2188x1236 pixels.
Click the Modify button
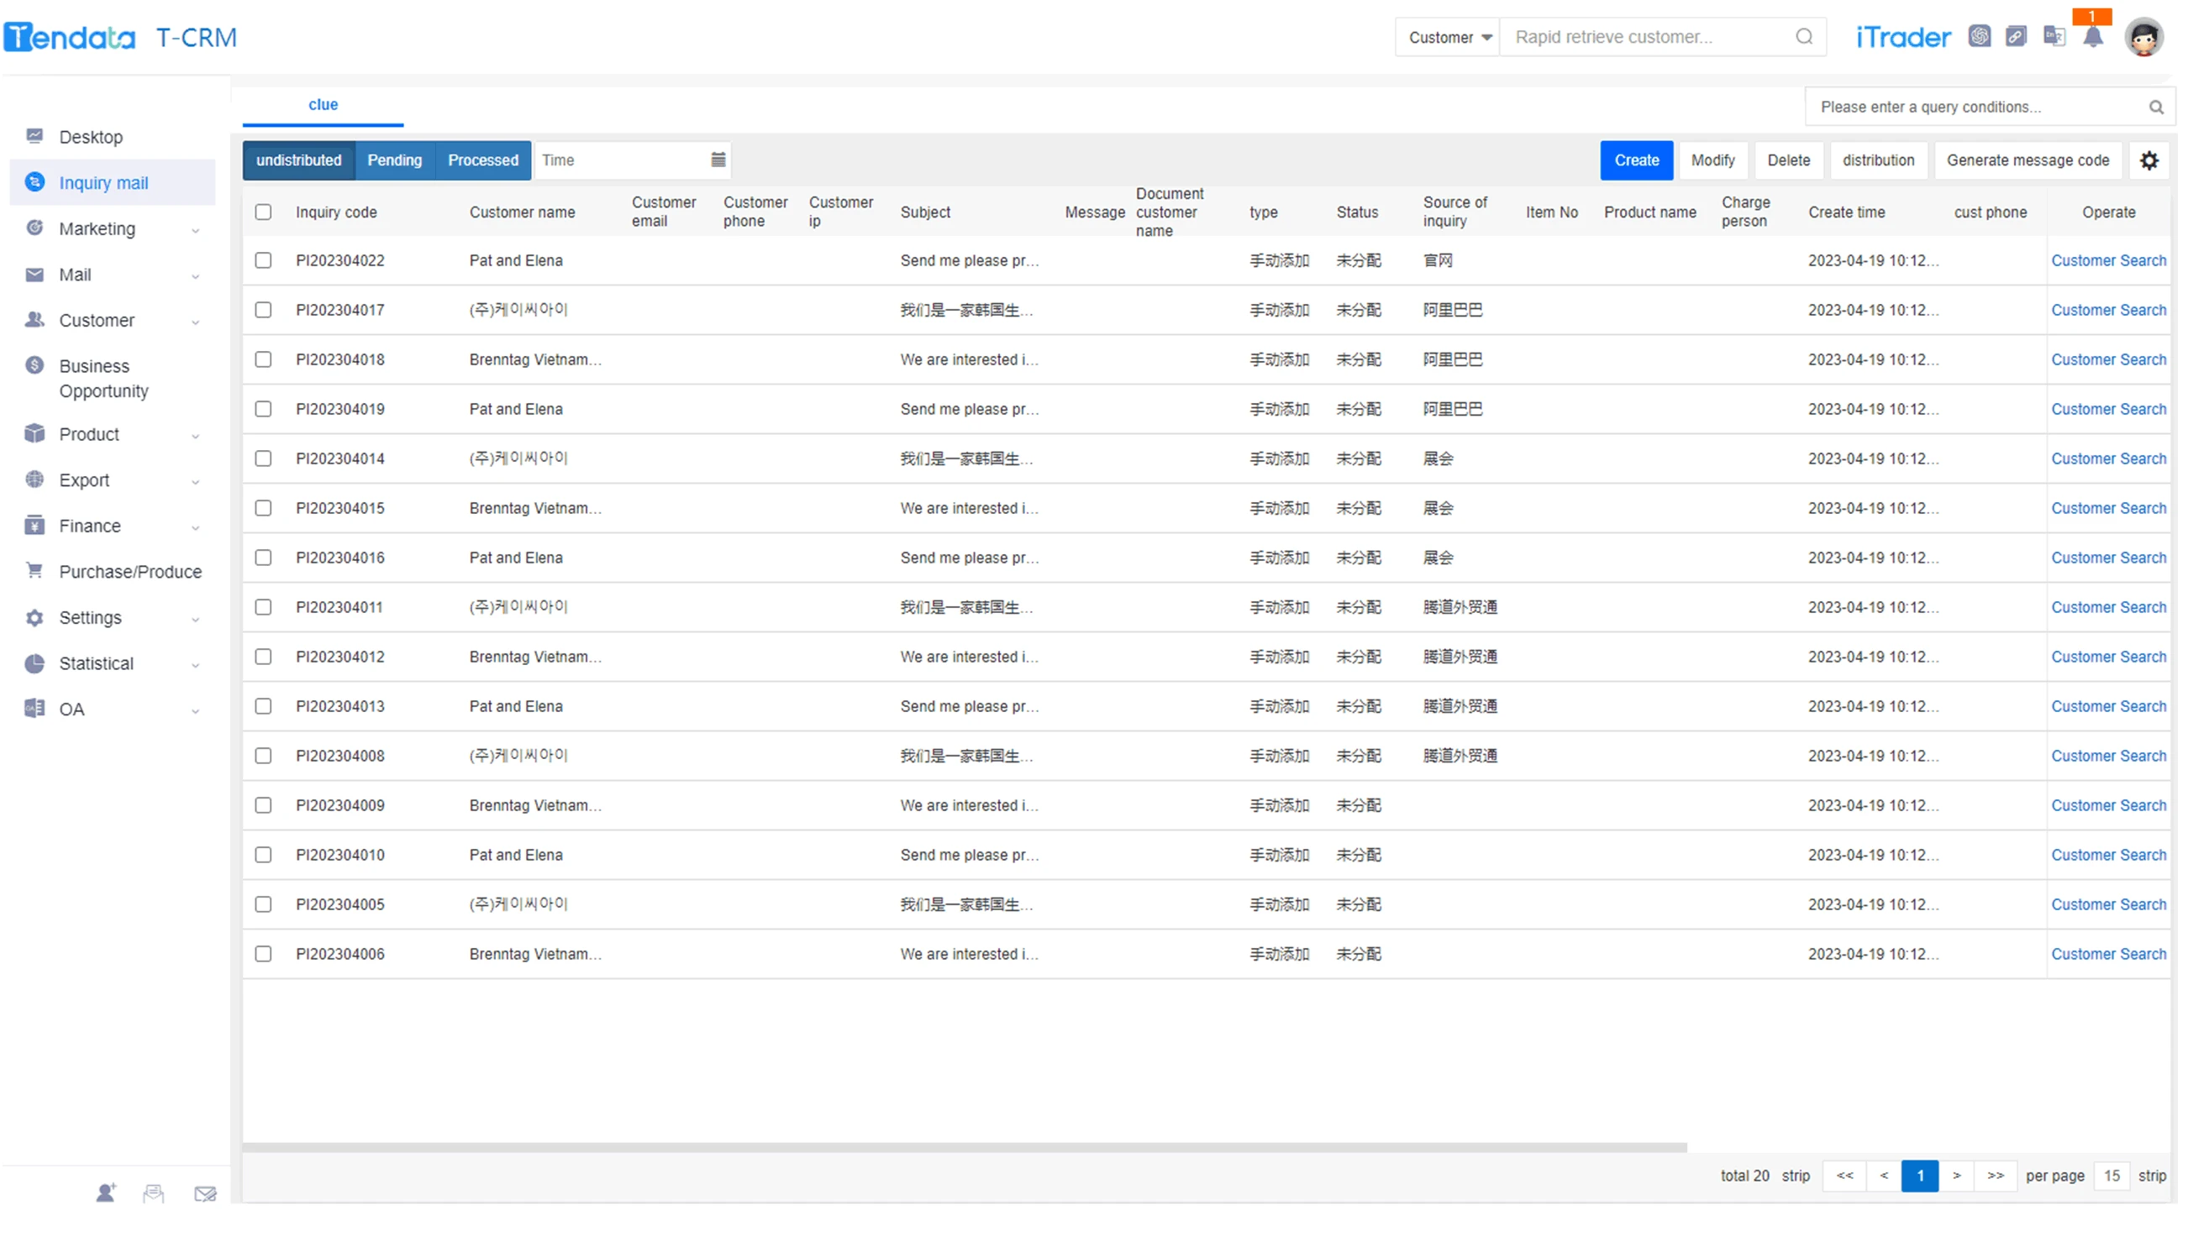(1712, 160)
